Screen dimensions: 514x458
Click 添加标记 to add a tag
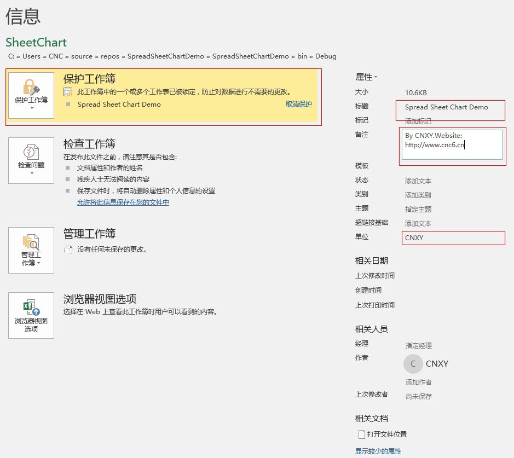click(x=418, y=121)
